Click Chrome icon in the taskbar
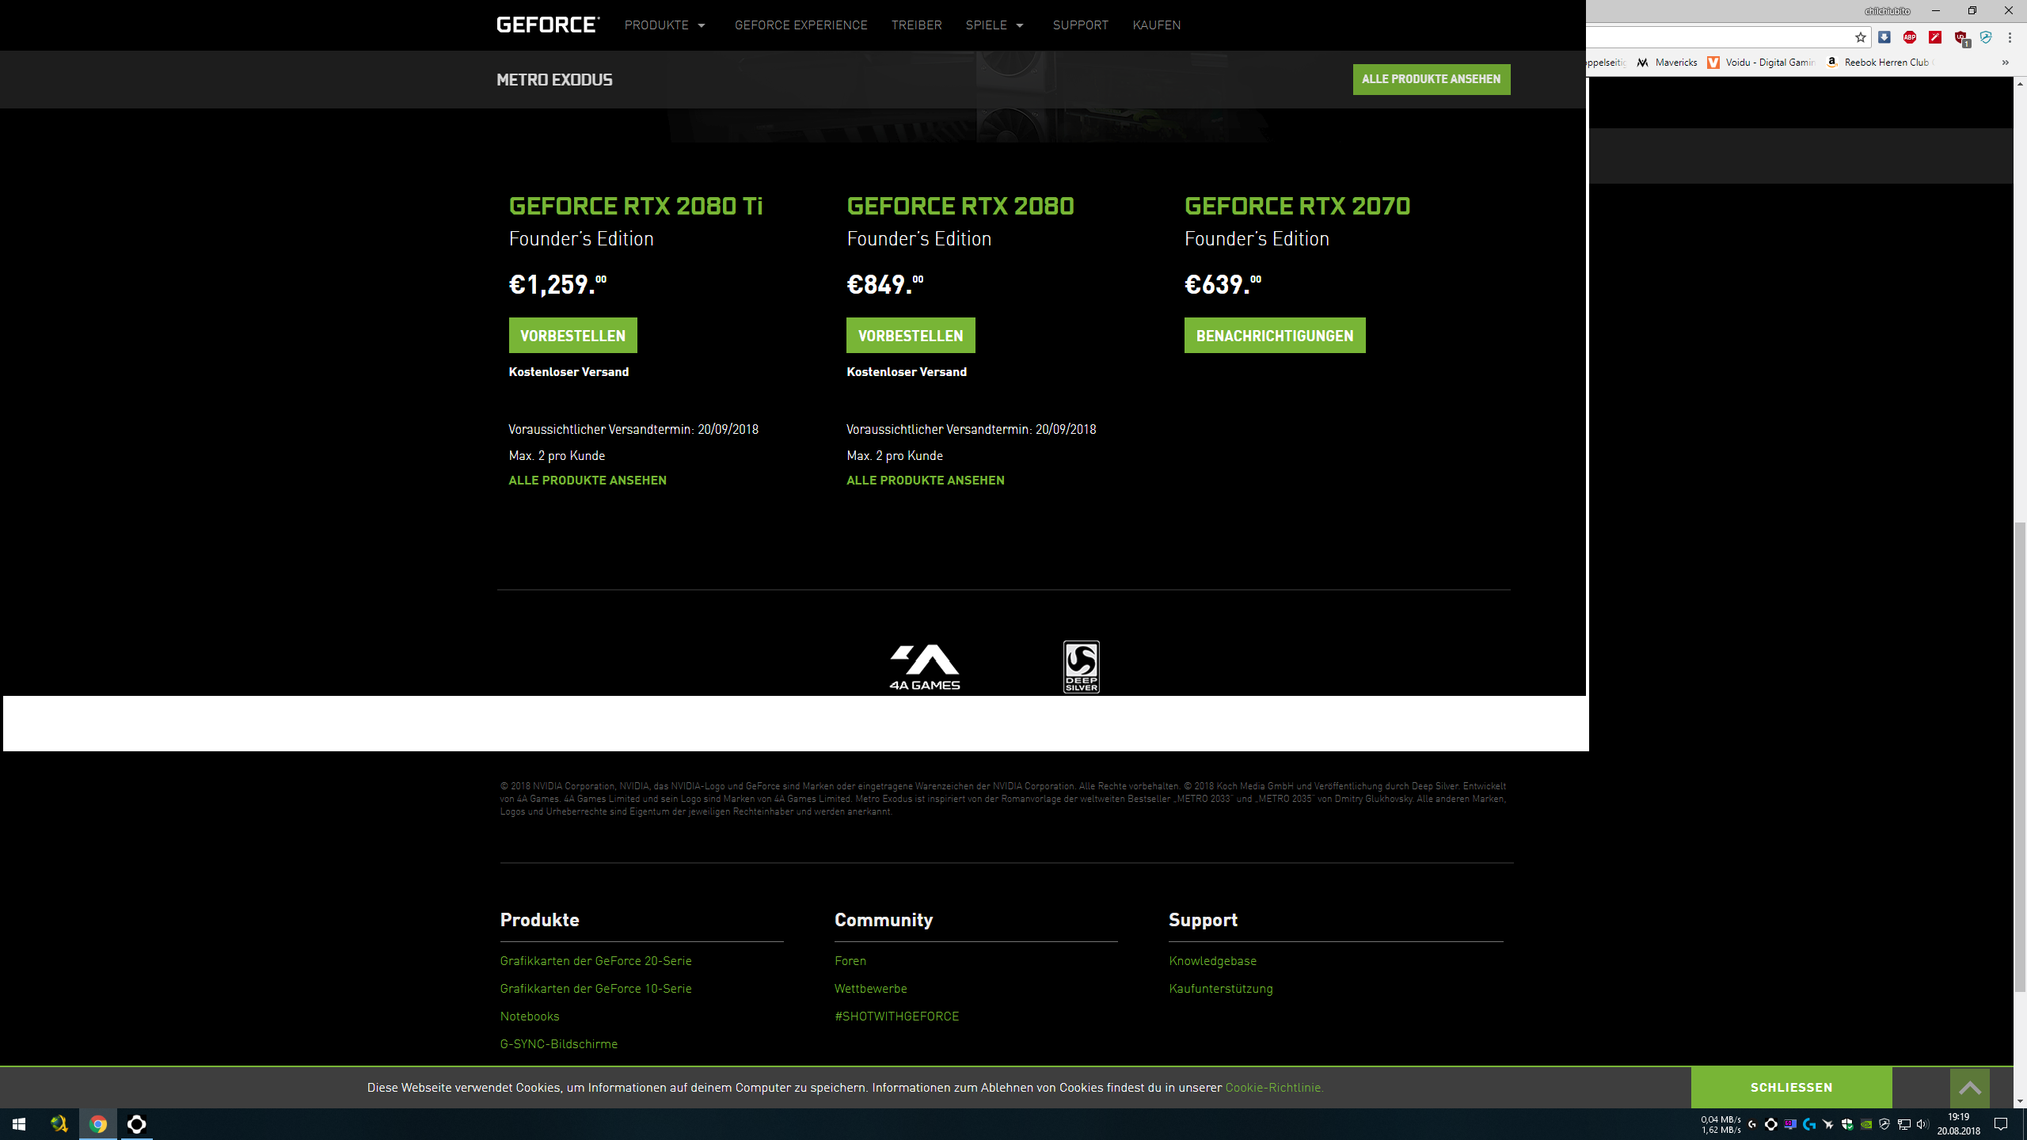 98,1124
